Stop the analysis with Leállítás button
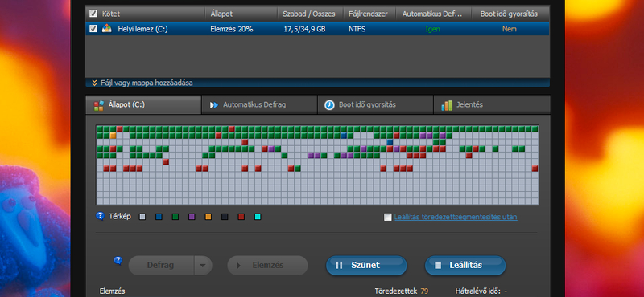The height and width of the screenshot is (297, 644). [x=465, y=266]
